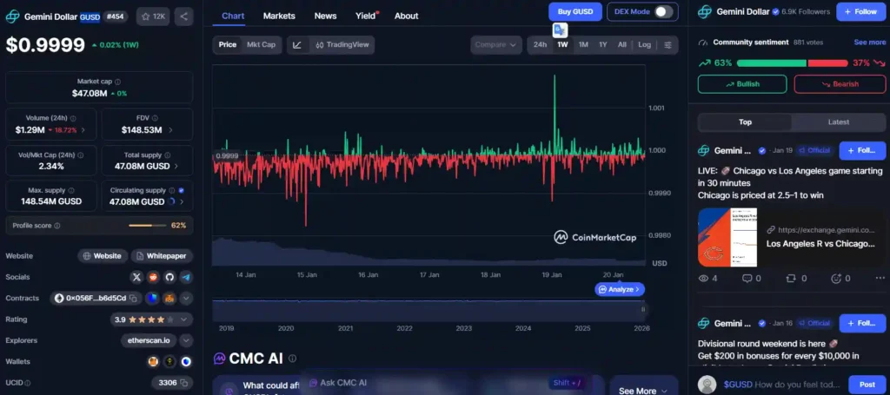Open the X (Twitter) social link
The width and height of the screenshot is (890, 395).
click(x=136, y=277)
